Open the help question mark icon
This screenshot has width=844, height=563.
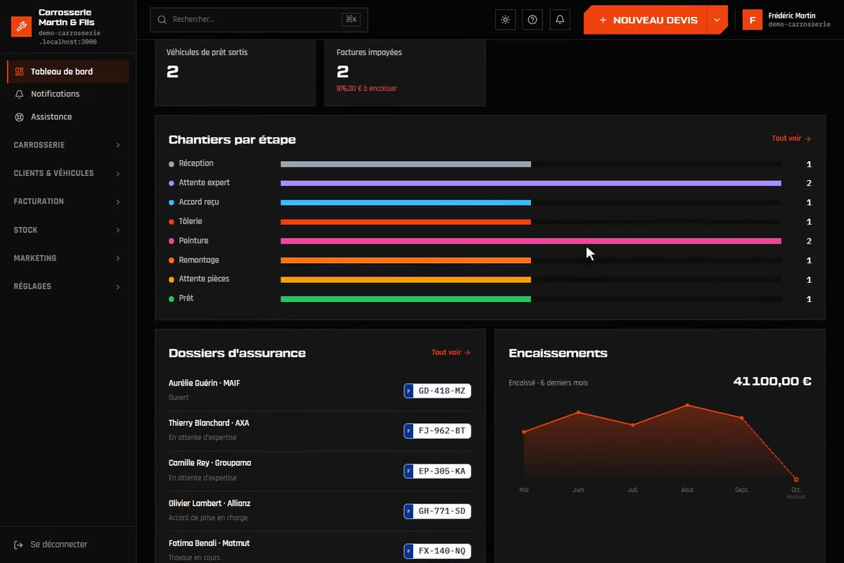tap(532, 20)
